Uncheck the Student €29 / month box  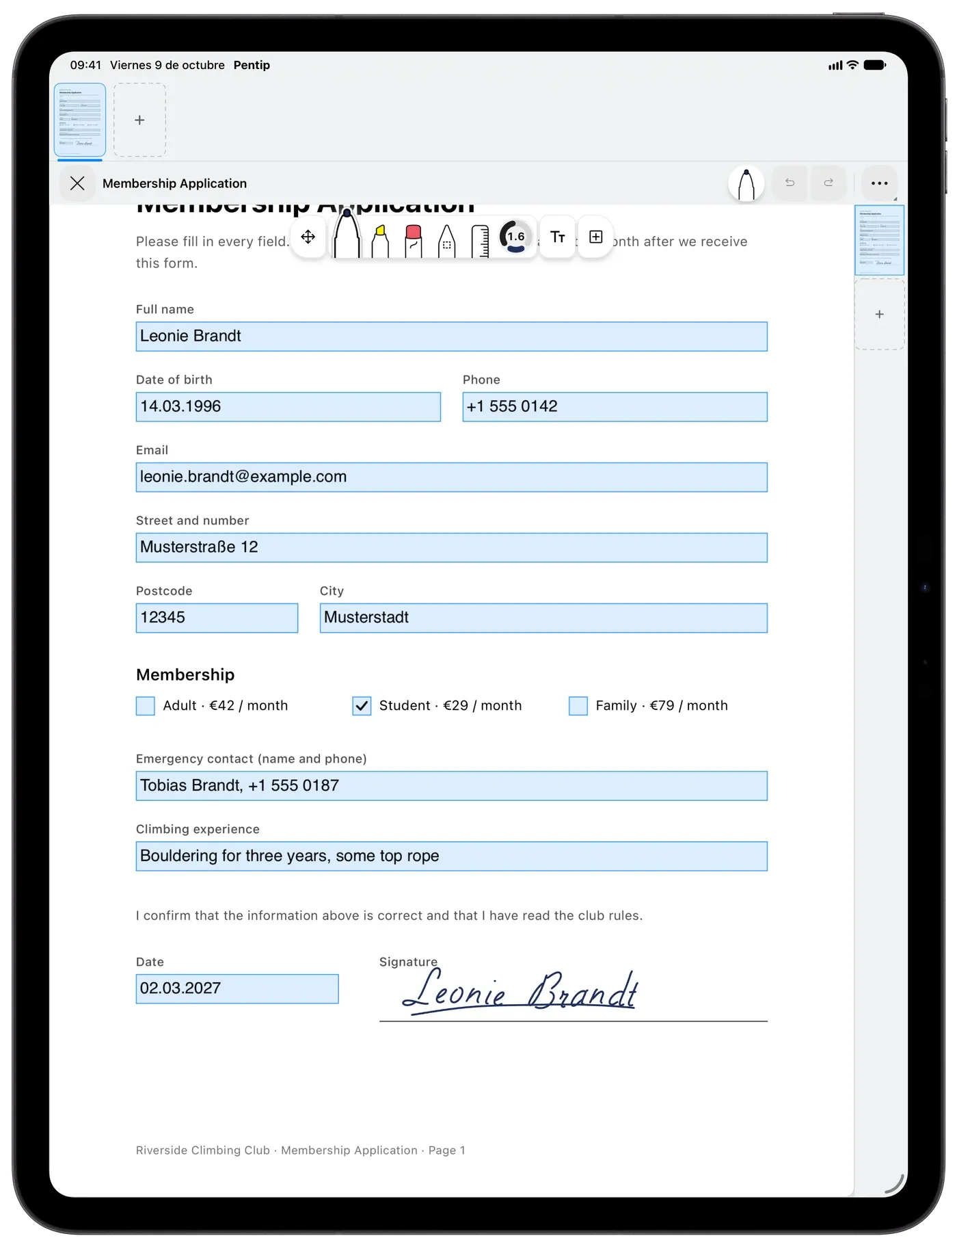coord(362,706)
